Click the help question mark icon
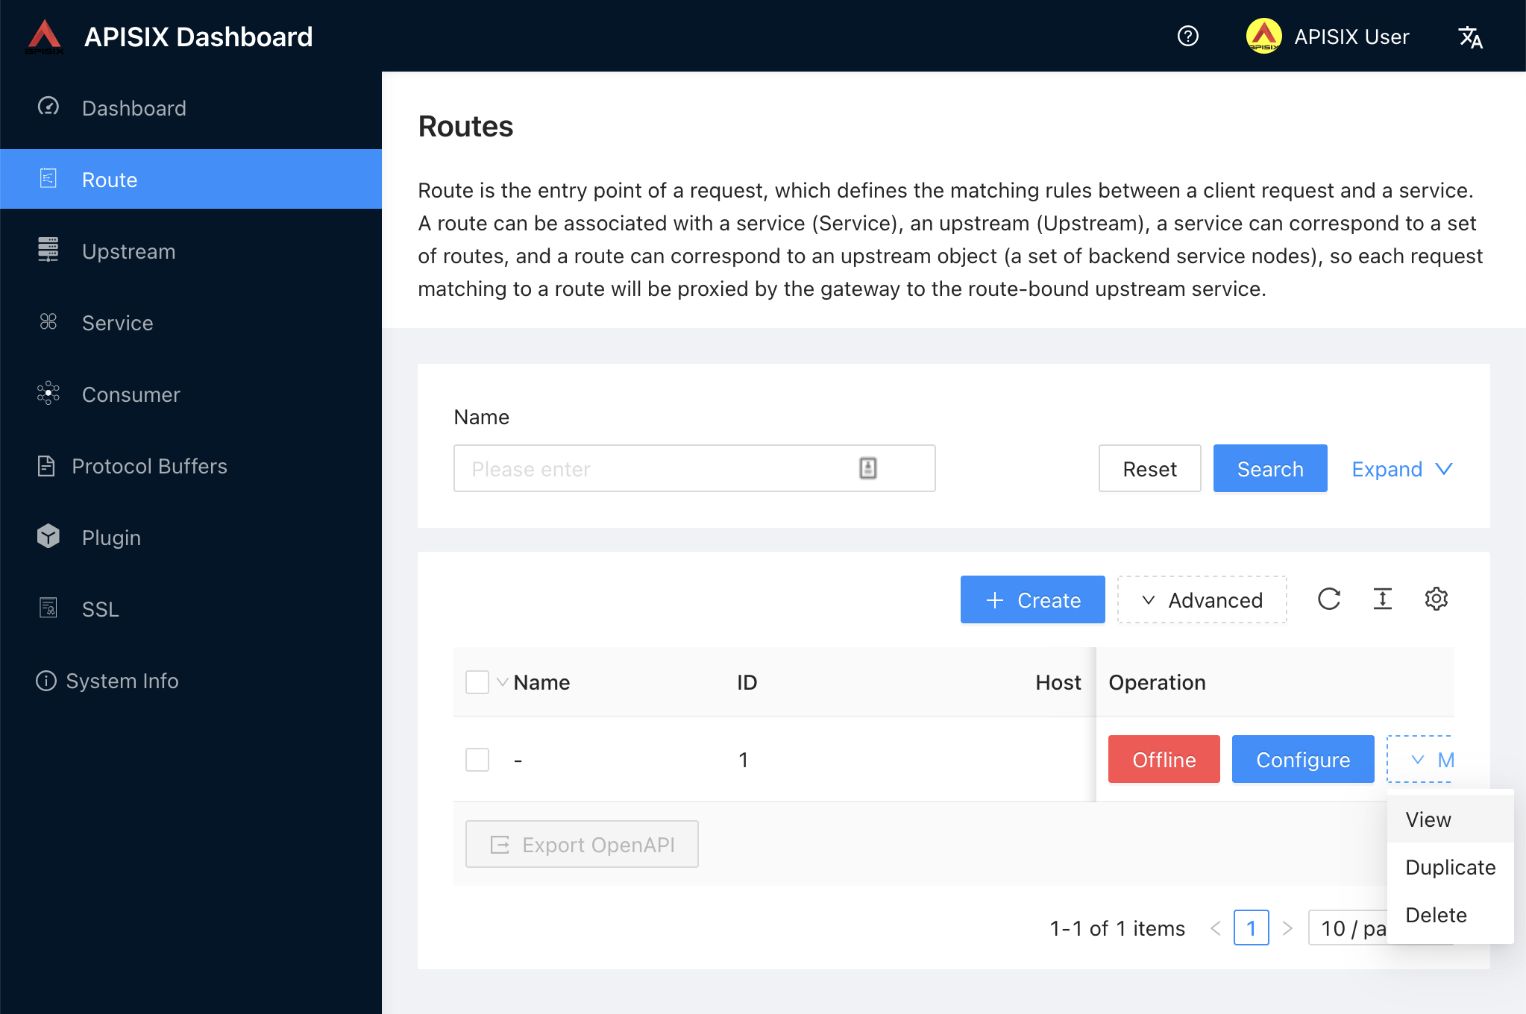Viewport: 1526px width, 1014px height. coord(1187,36)
